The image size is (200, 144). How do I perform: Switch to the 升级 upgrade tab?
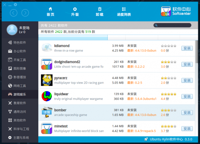point(75,12)
